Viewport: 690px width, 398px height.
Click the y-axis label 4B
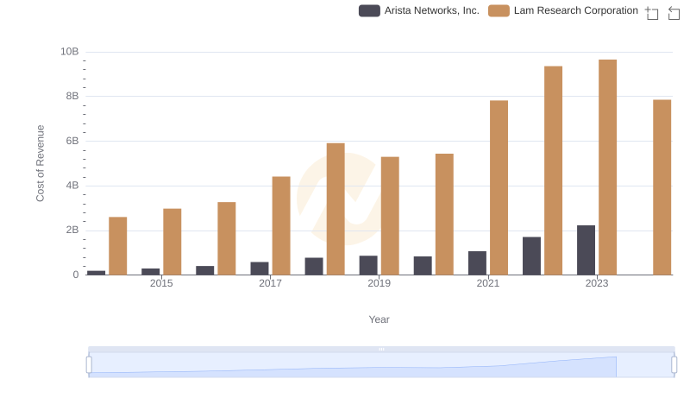point(72,186)
